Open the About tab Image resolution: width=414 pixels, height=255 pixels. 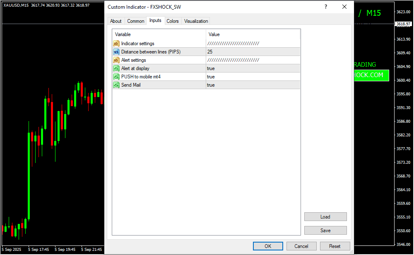[116, 21]
